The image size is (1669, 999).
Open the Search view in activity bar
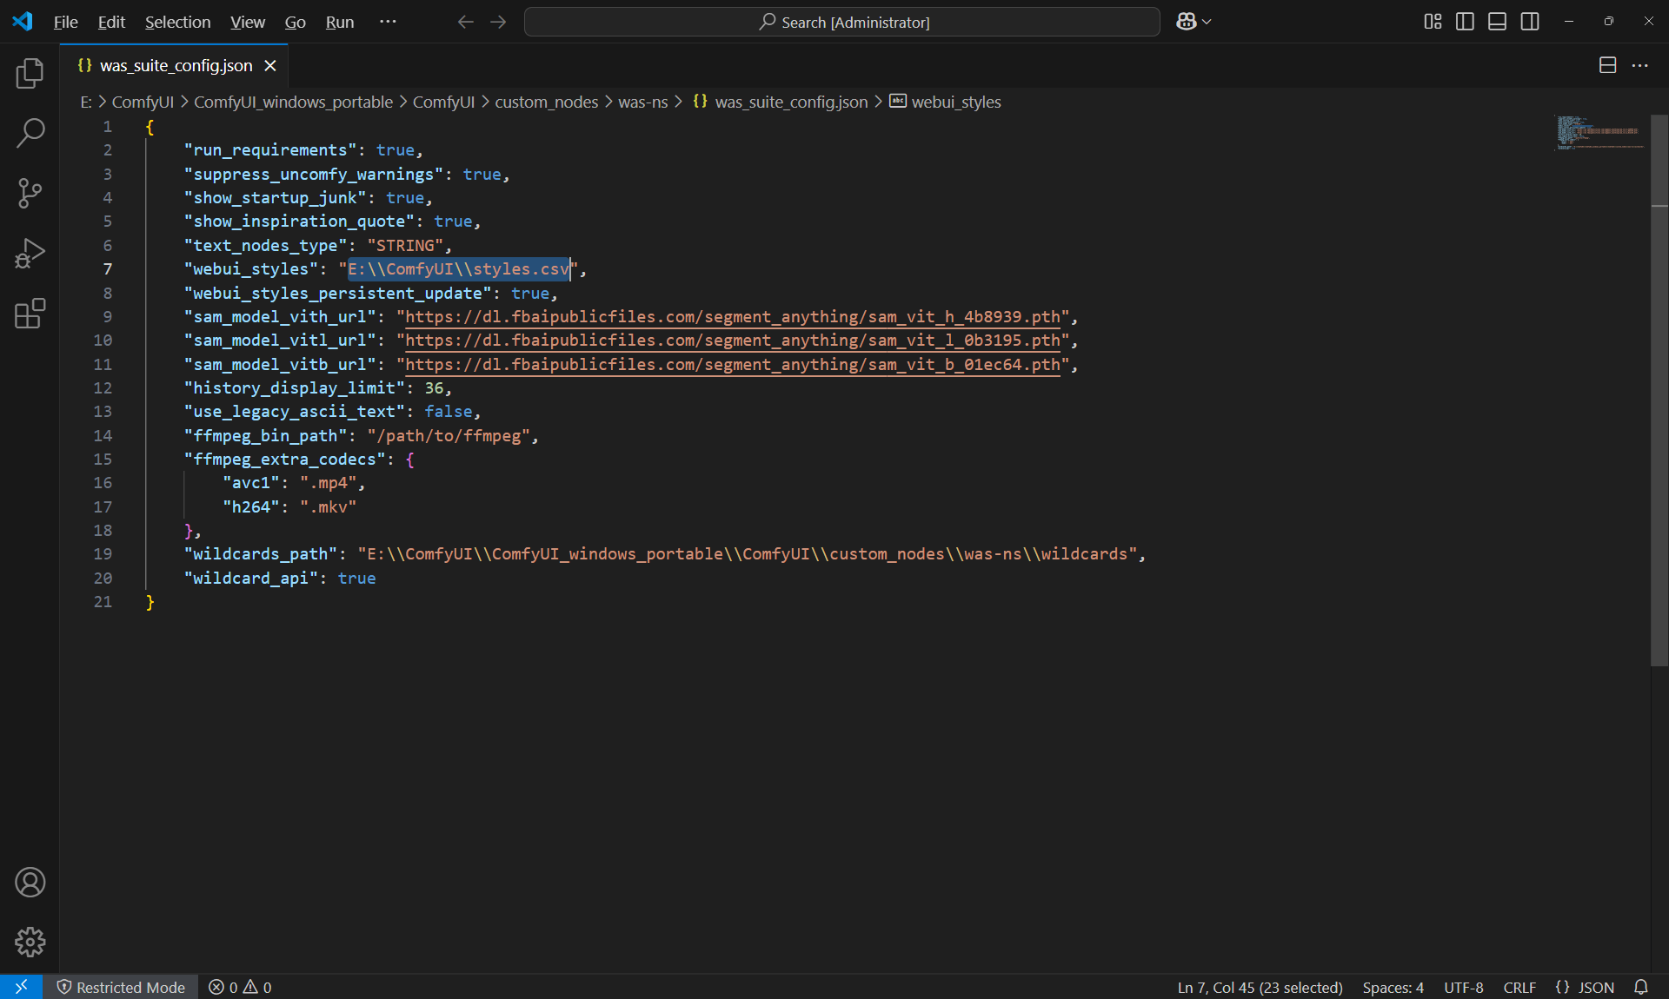(30, 134)
